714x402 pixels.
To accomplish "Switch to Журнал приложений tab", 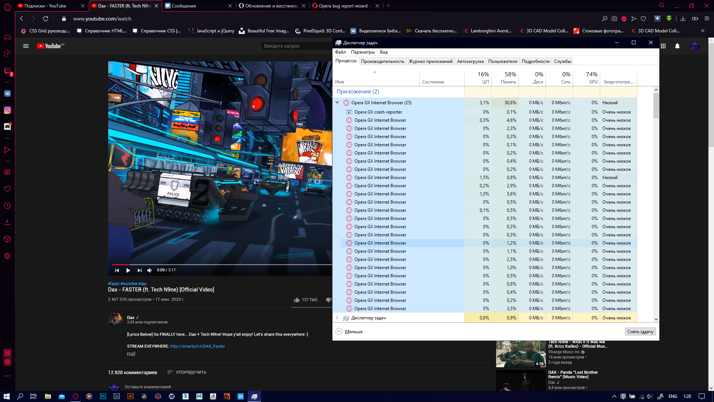I will tap(430, 61).
